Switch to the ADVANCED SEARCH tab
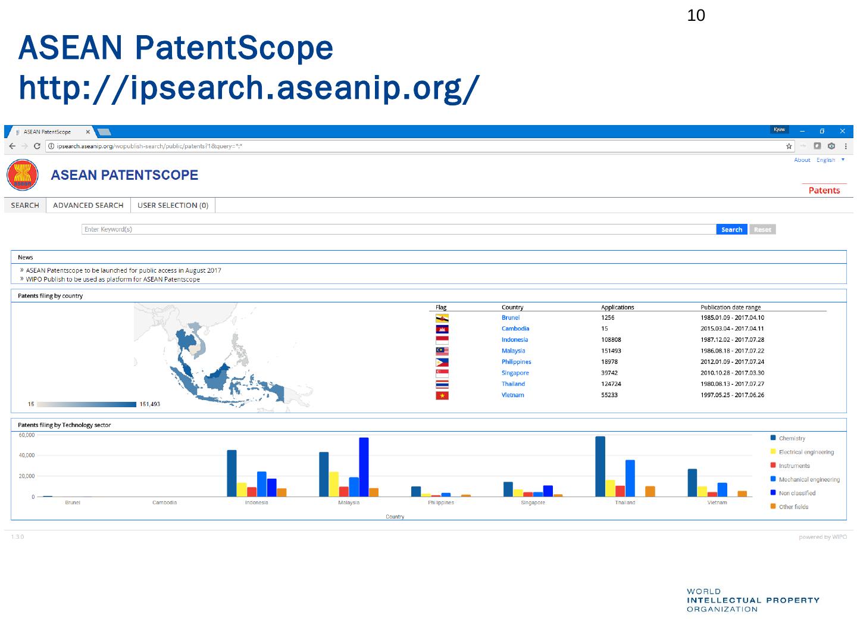The width and height of the screenshot is (857, 643). (88, 205)
